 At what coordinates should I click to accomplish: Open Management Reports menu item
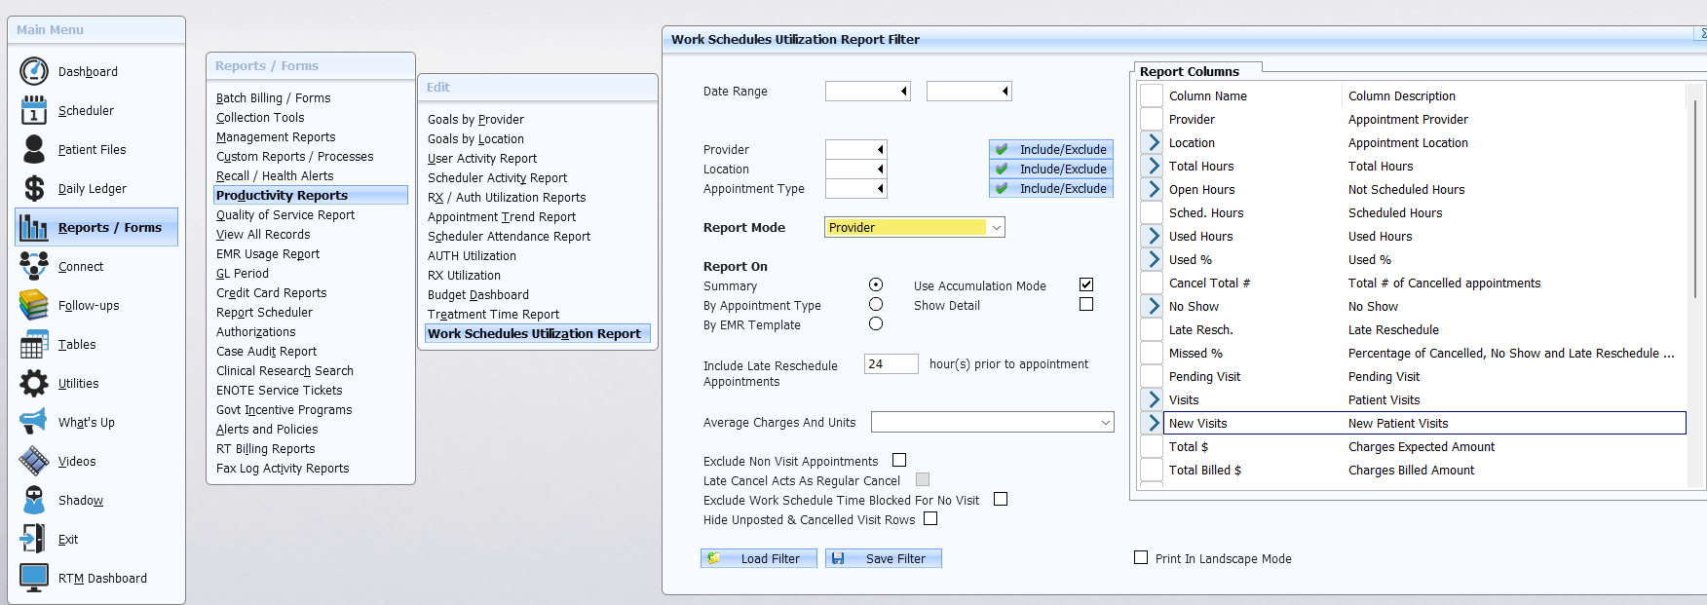(276, 136)
